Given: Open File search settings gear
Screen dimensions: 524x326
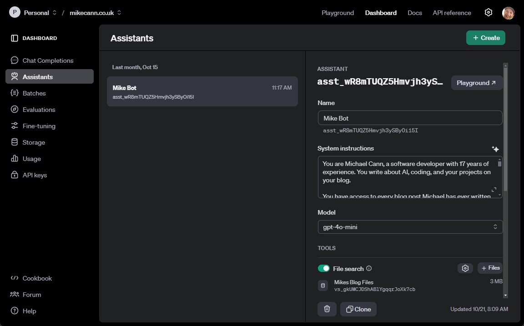Looking at the screenshot, I should [465, 268].
